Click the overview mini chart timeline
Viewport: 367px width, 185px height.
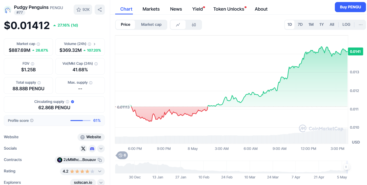[x=232, y=167]
